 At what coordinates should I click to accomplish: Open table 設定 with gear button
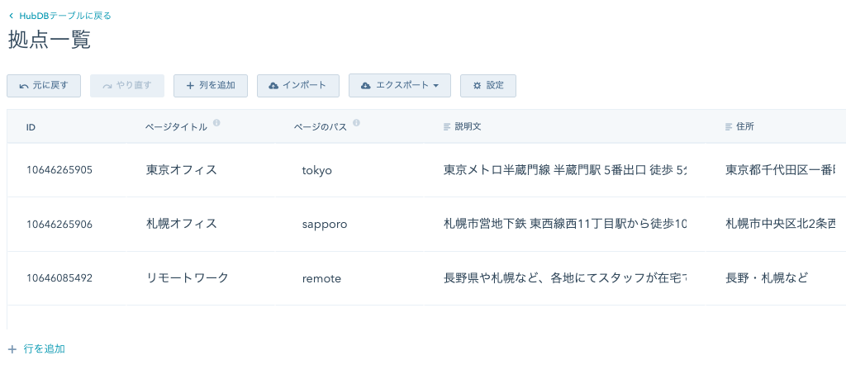(x=487, y=86)
